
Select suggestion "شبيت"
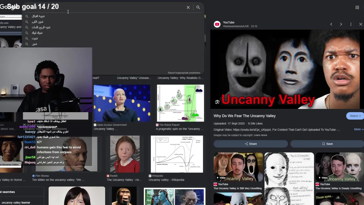[35, 38]
